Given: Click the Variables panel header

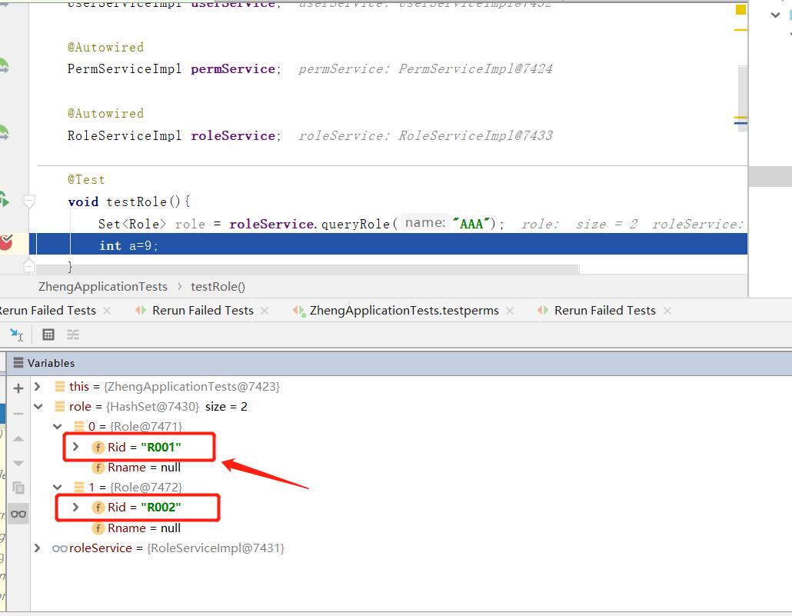Looking at the screenshot, I should (399, 363).
